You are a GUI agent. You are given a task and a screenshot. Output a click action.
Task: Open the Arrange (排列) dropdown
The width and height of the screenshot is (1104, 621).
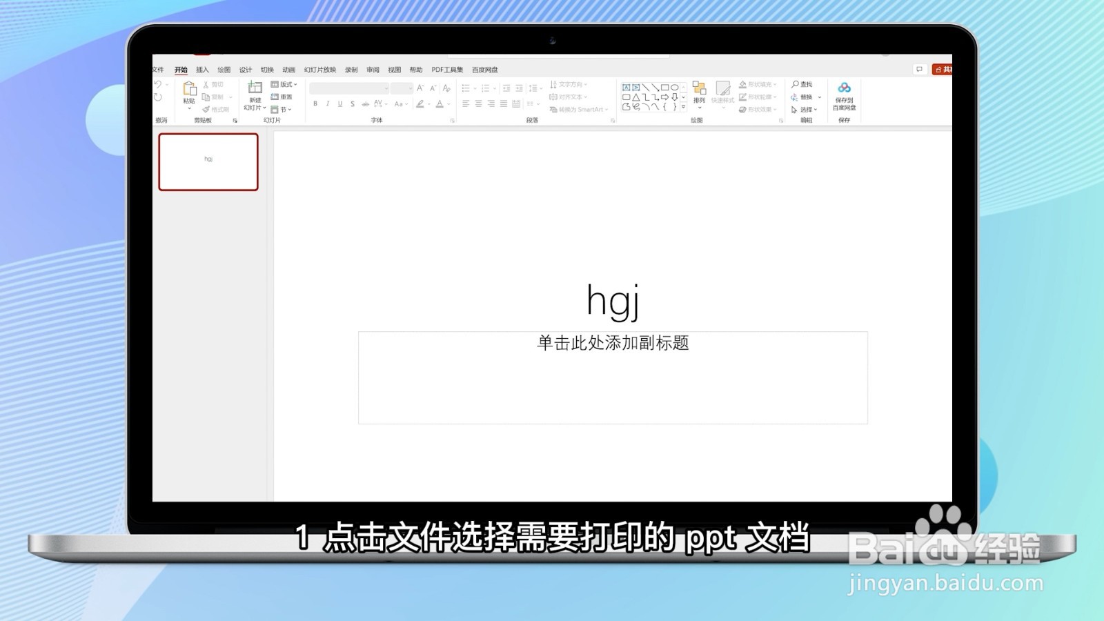pos(699,94)
